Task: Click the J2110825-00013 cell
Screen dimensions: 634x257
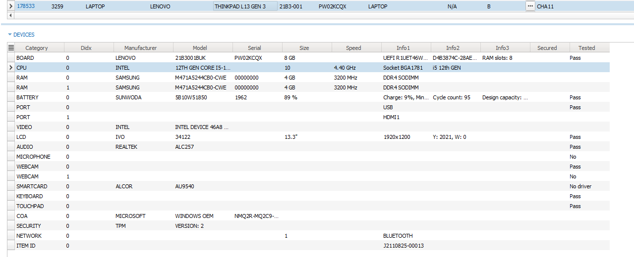Action: click(x=406, y=246)
